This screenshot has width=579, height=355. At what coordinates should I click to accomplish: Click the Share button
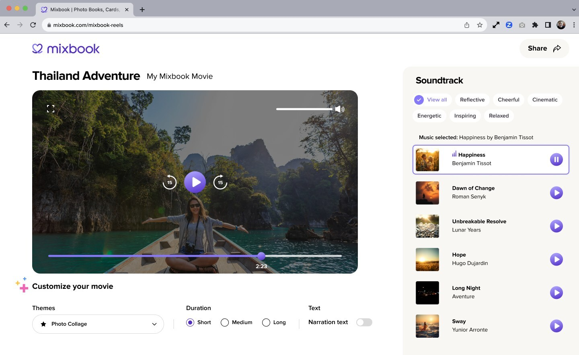[544, 48]
